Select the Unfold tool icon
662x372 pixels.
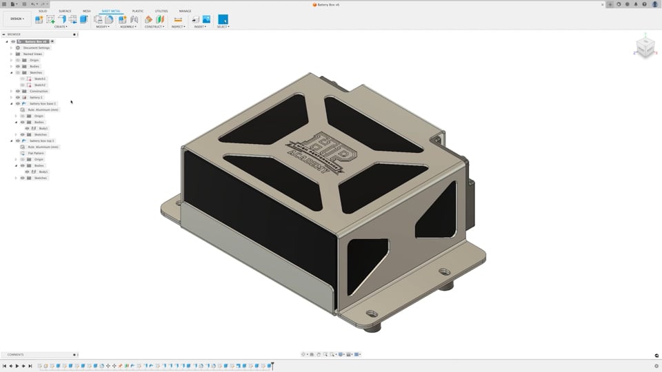(x=98, y=19)
